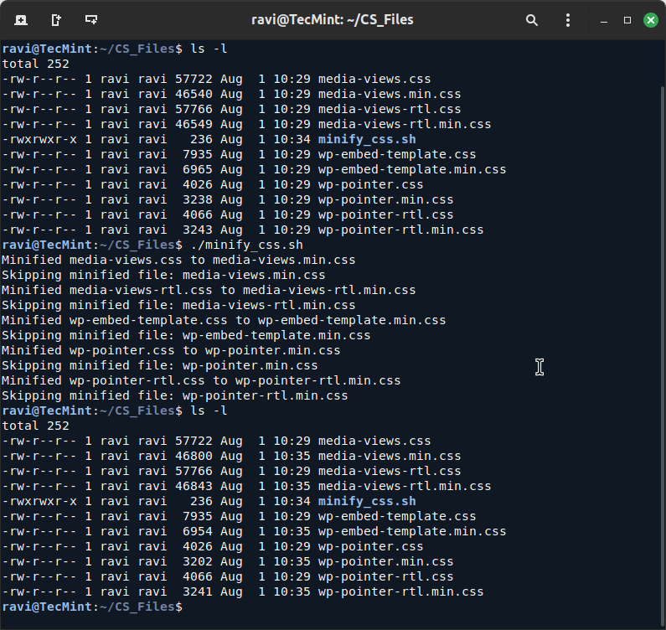Click line 'Skipping minified file: wp-pointer-rtl.min.css'

(x=174, y=396)
